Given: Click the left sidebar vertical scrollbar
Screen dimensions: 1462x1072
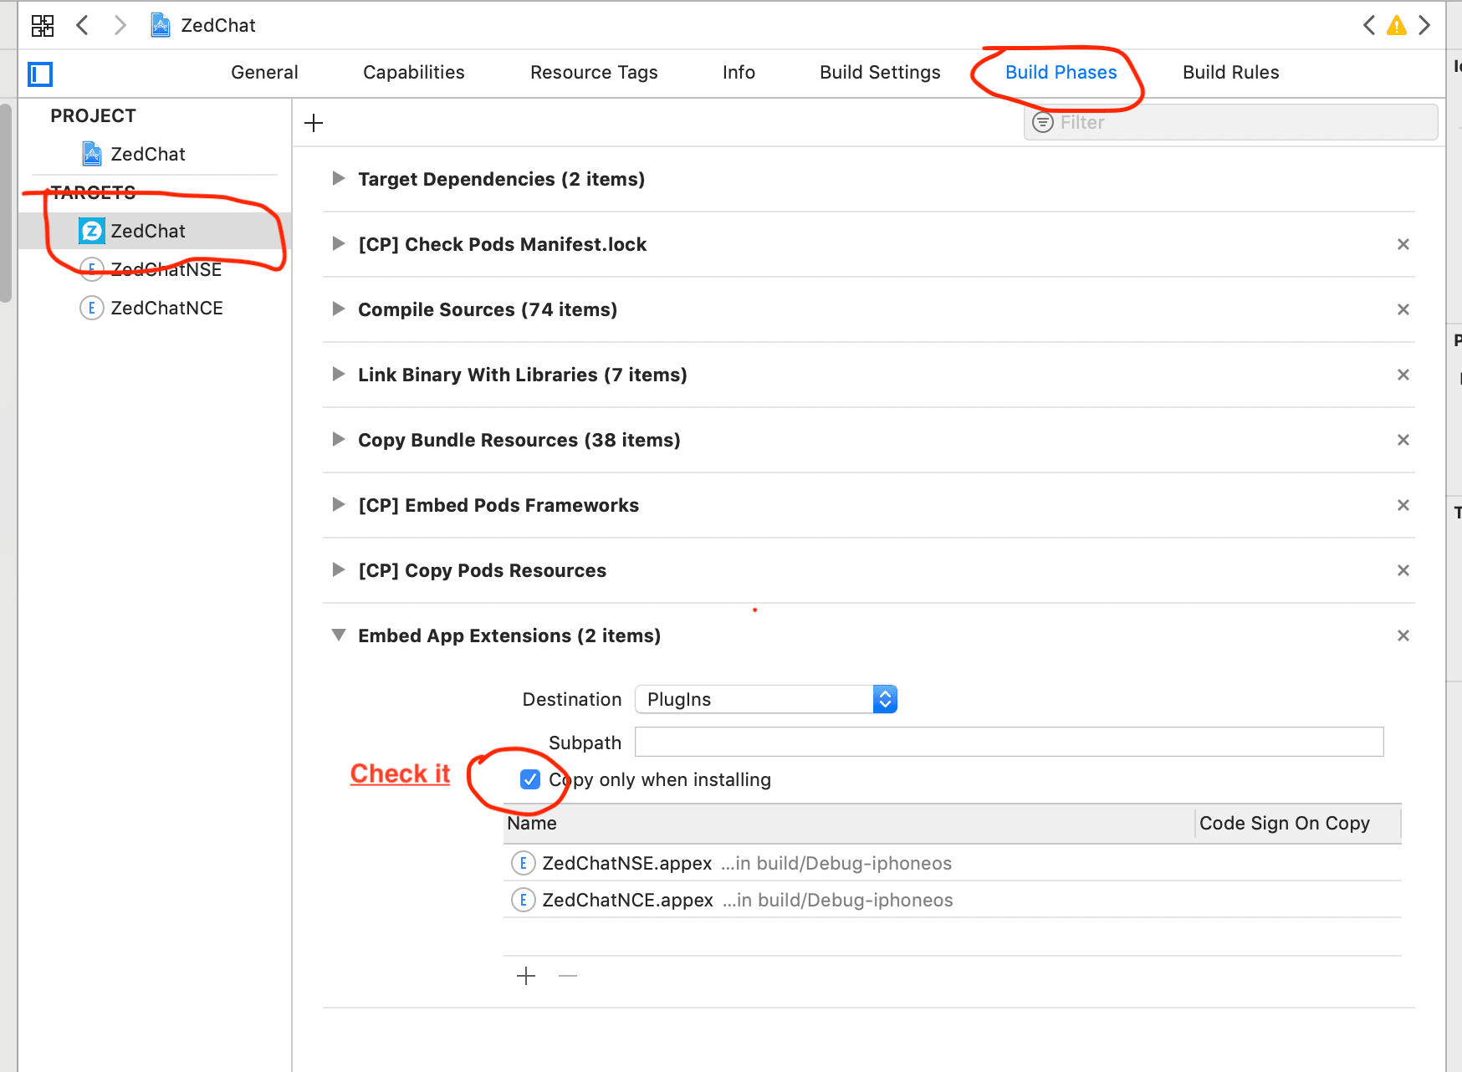Looking at the screenshot, I should (x=6, y=202).
